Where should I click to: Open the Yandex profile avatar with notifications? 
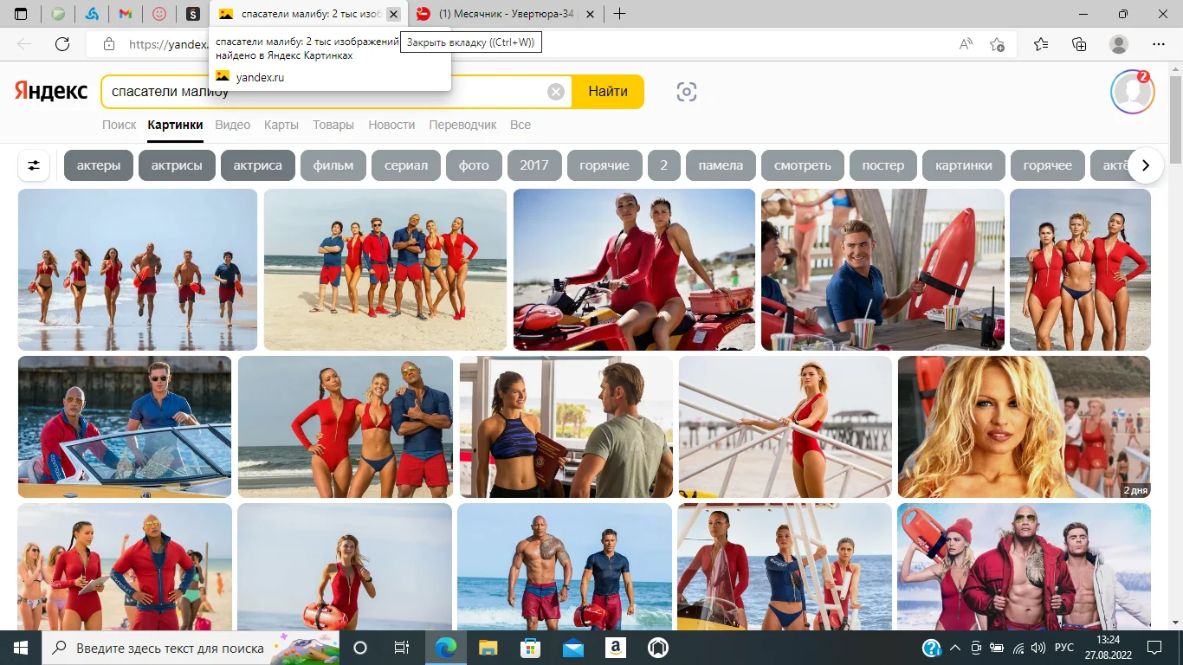click(x=1132, y=92)
